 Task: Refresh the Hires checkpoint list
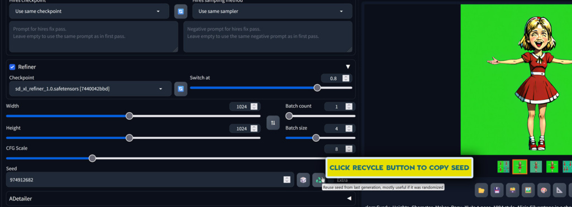coord(181,11)
